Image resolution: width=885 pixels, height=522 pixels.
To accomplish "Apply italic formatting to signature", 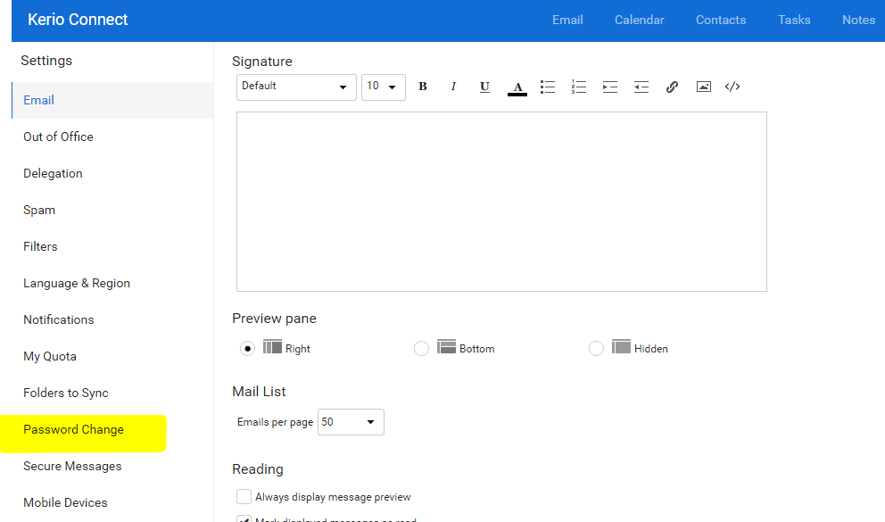I will (x=453, y=87).
